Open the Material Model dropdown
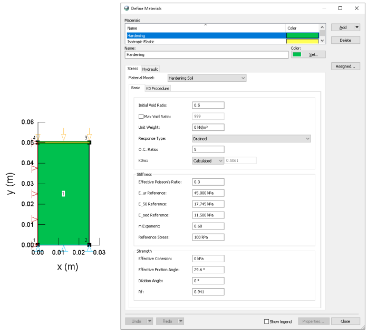 207,78
